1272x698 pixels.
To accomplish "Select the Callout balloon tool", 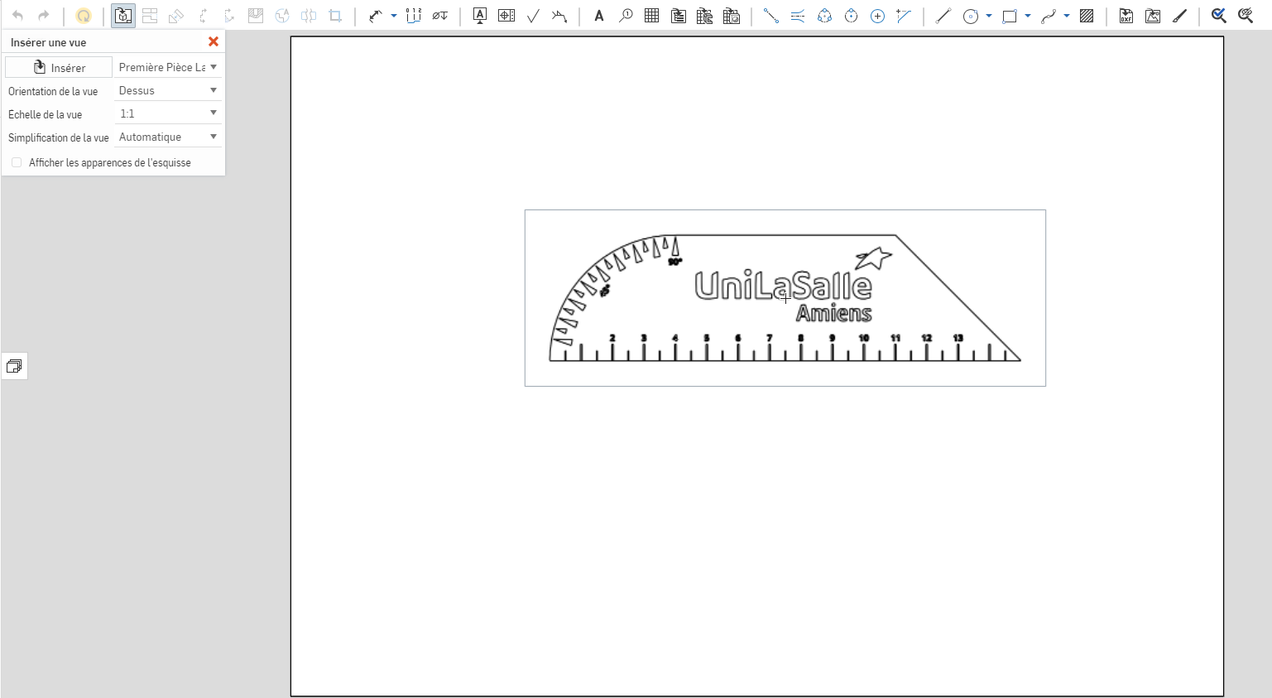I will (626, 16).
